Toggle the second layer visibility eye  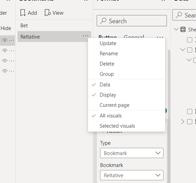pos(4,51)
